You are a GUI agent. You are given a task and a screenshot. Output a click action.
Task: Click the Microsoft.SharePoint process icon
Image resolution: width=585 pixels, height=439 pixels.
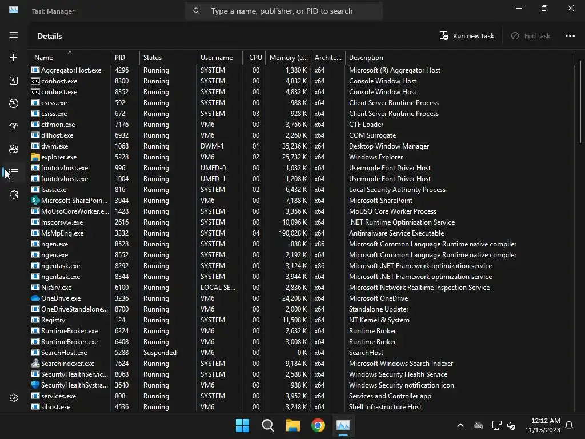tap(35, 201)
